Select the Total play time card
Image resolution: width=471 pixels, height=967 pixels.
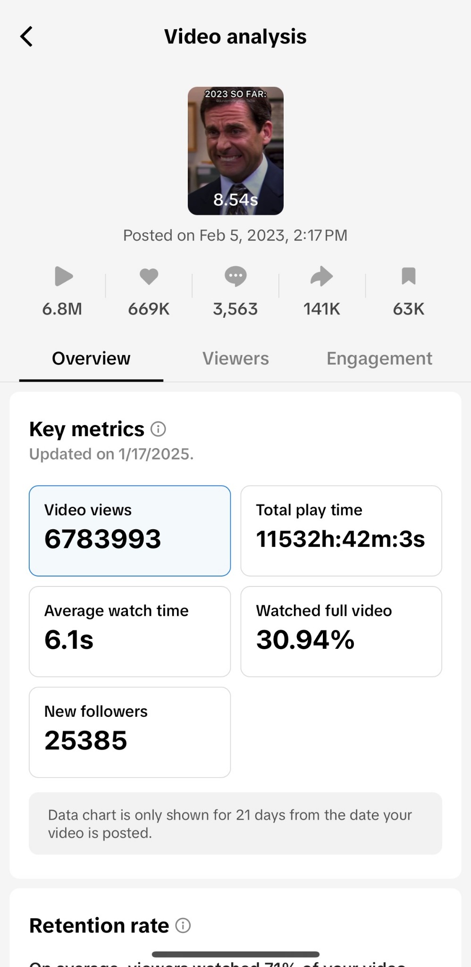[x=341, y=531]
